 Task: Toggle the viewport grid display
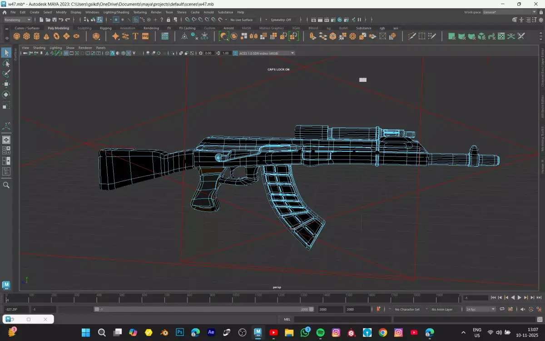pos(66,53)
